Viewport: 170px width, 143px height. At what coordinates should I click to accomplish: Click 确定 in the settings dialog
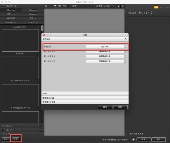pos(120,107)
